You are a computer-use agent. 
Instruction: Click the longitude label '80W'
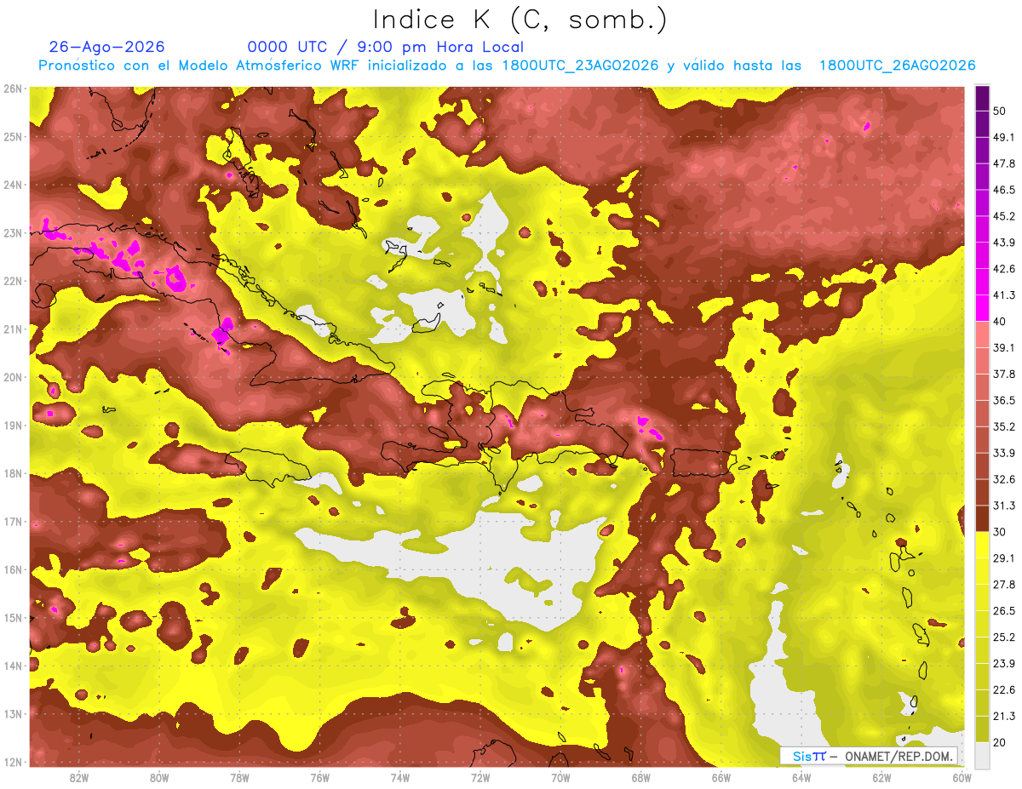[158, 778]
